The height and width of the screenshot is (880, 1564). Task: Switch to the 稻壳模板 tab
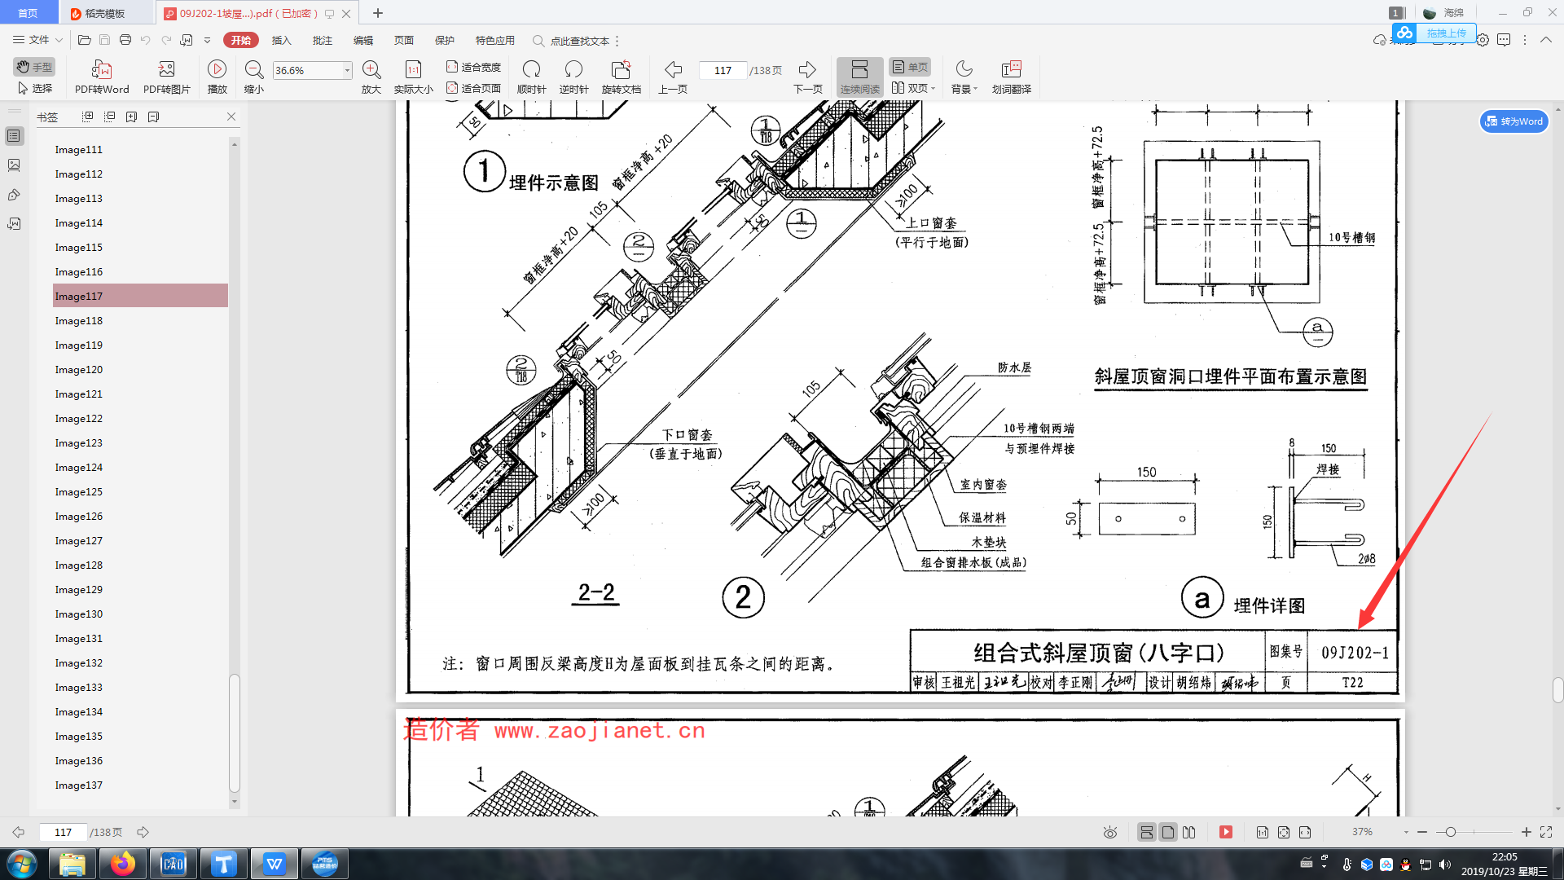pyautogui.click(x=106, y=13)
